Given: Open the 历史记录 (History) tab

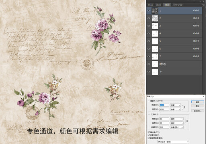Looking at the screenshot, I should [x=177, y=5].
